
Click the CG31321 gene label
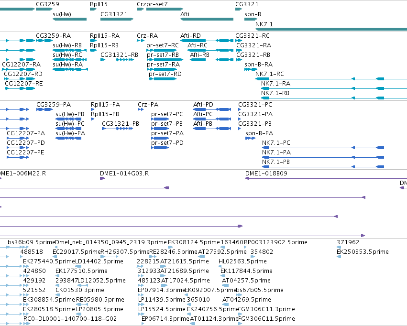point(114,14)
